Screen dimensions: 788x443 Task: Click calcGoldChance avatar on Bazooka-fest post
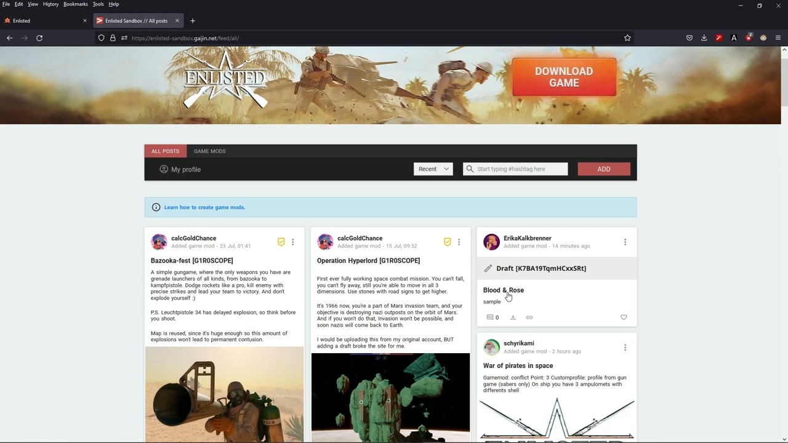159,242
